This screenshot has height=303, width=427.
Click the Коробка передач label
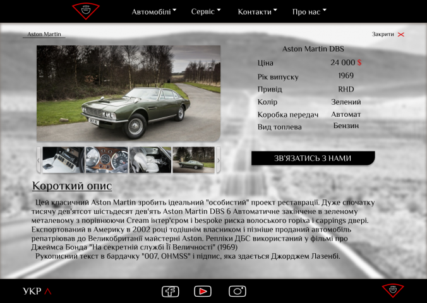(x=288, y=115)
